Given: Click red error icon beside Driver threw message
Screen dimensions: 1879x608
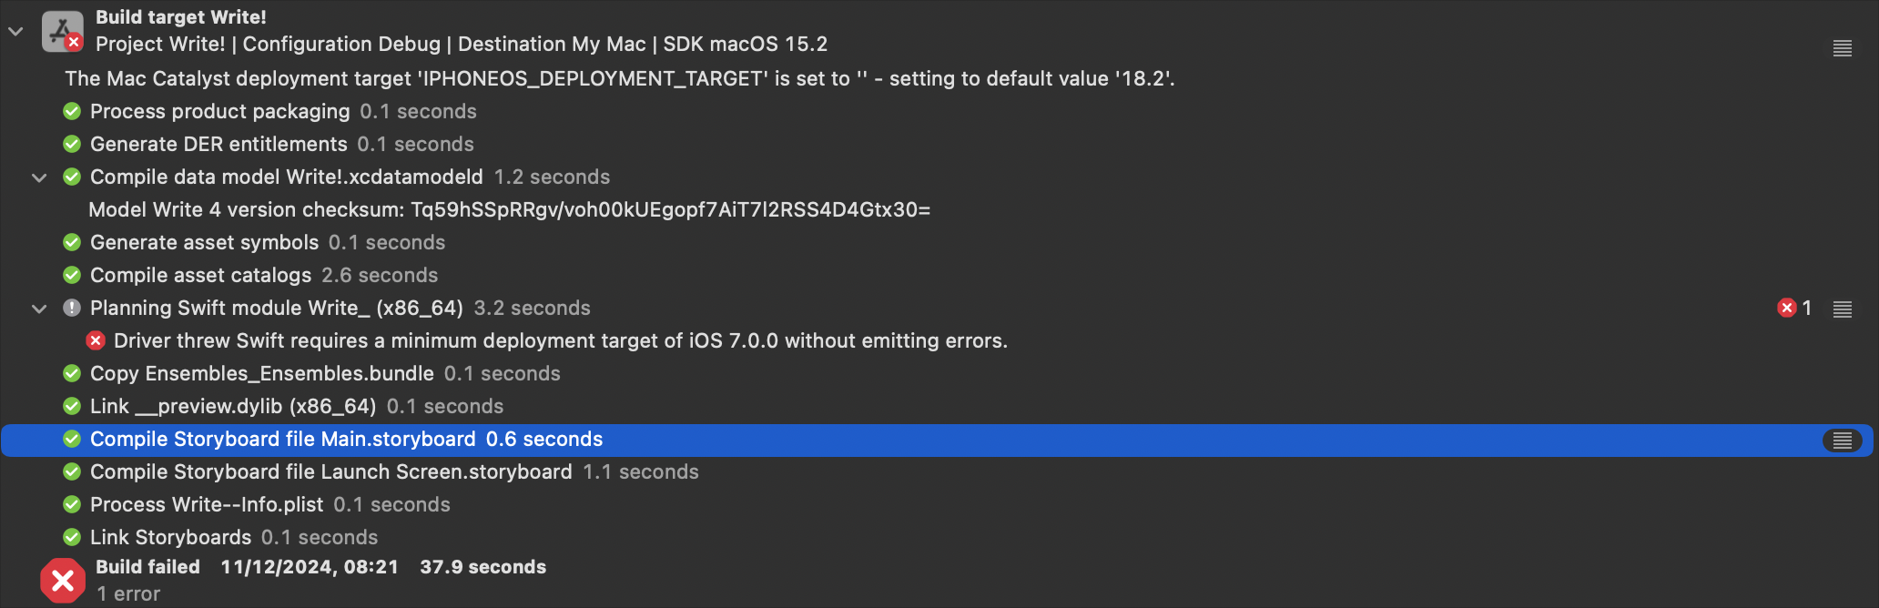Looking at the screenshot, I should pos(96,340).
